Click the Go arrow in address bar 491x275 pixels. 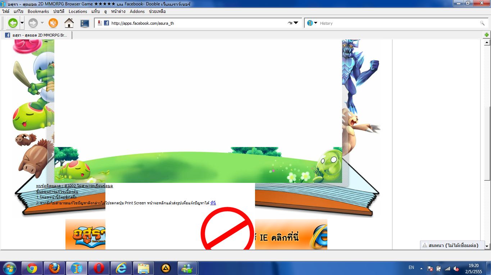click(290, 23)
